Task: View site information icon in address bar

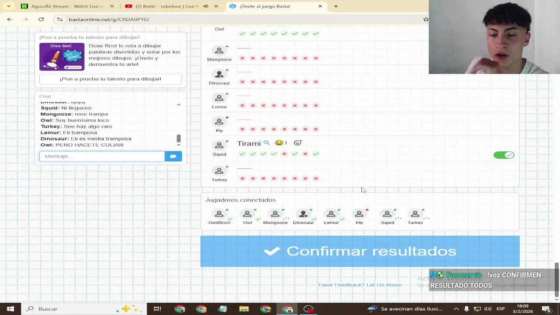Action: (x=60, y=19)
